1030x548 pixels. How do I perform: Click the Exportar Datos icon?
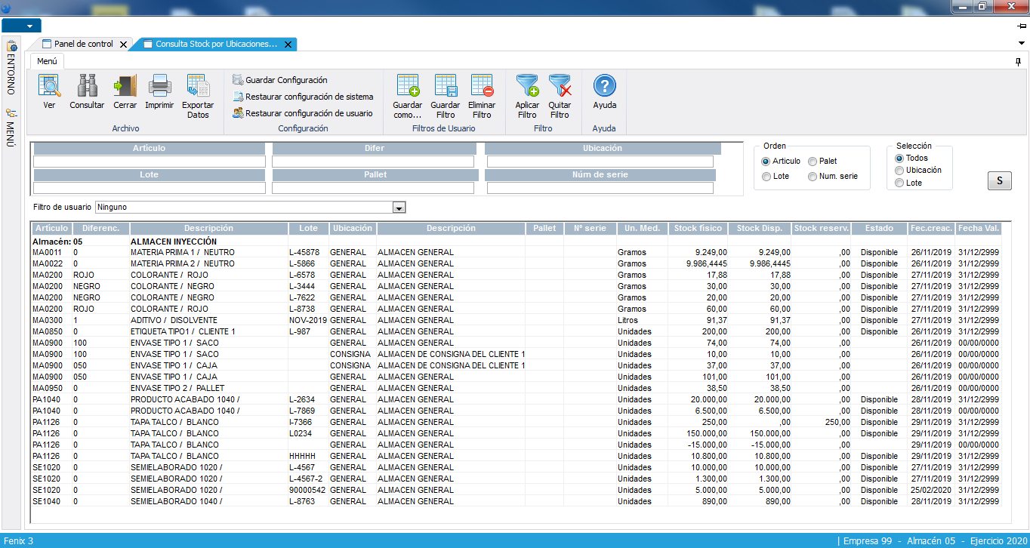click(198, 87)
